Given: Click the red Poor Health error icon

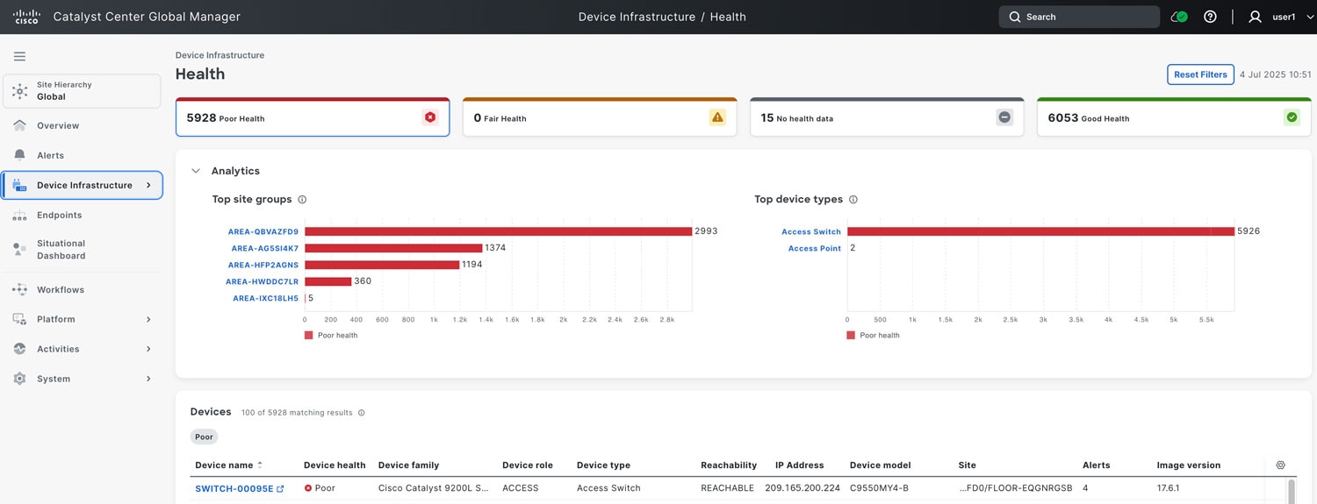Looking at the screenshot, I should coord(430,117).
